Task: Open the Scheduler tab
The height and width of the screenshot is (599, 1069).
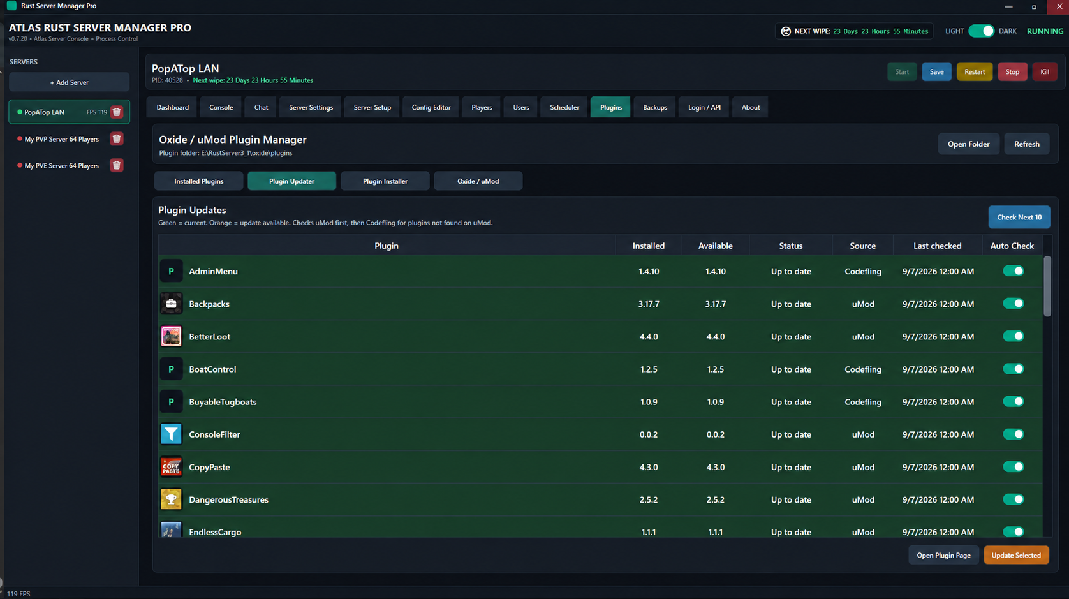Action: coord(564,107)
